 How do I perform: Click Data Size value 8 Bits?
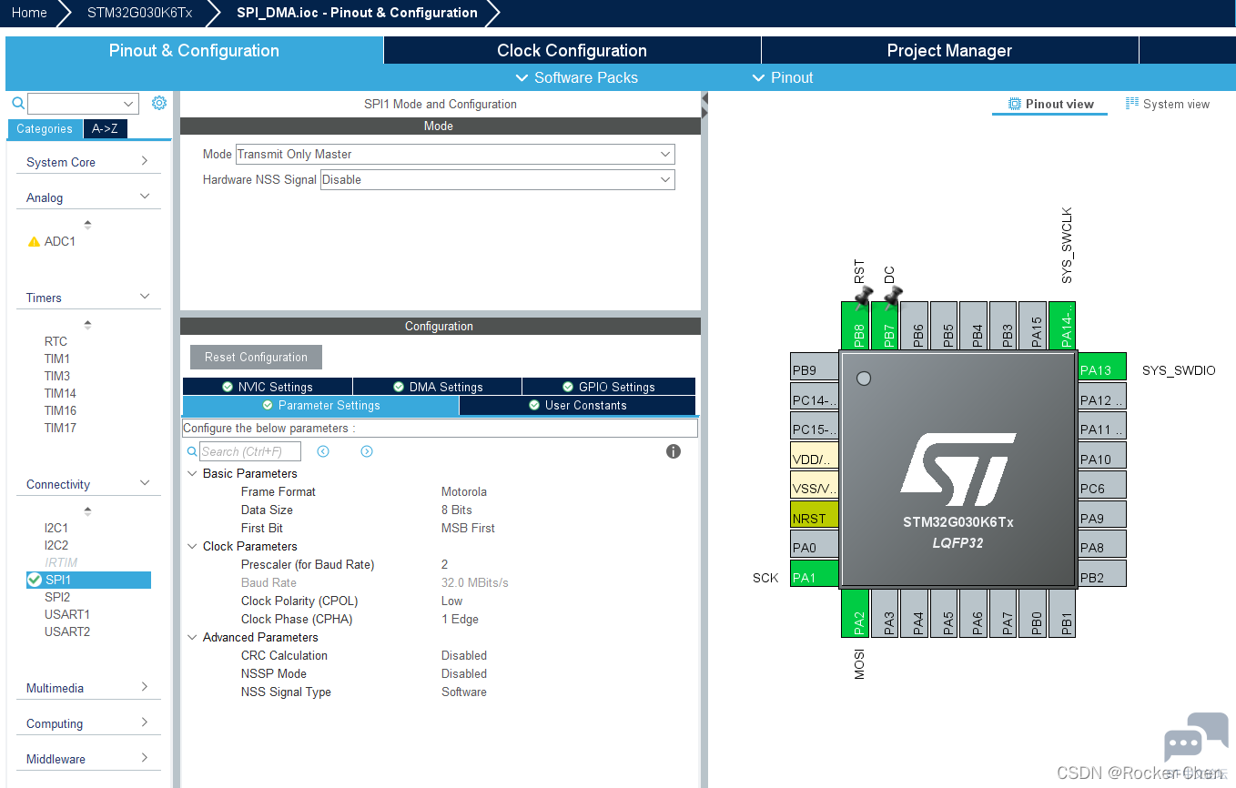click(457, 510)
